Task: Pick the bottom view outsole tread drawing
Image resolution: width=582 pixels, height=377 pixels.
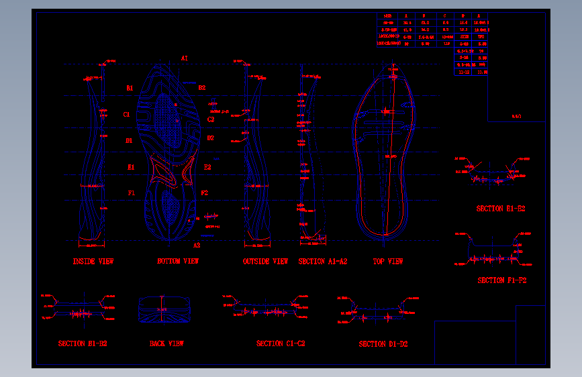Action: coord(169,152)
